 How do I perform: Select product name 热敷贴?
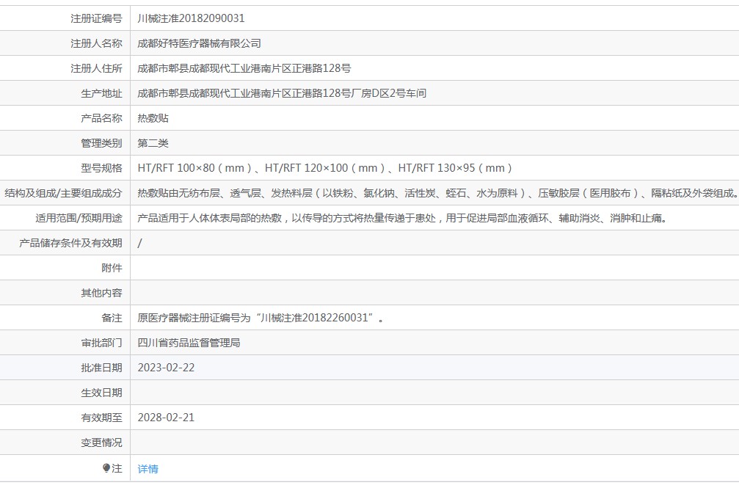pyautogui.click(x=153, y=118)
